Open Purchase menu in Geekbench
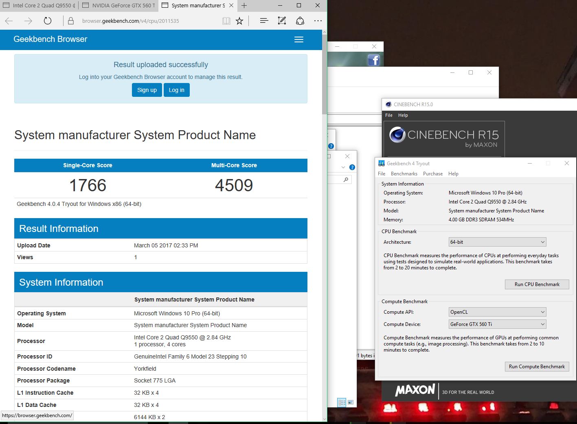 (x=433, y=174)
